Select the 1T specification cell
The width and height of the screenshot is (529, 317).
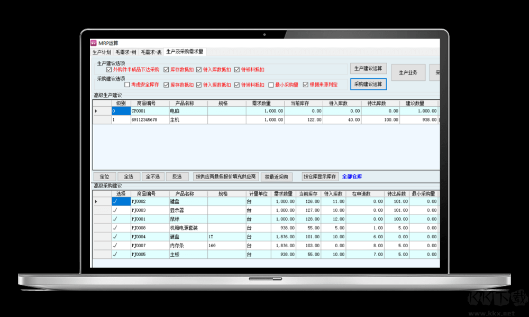point(227,237)
